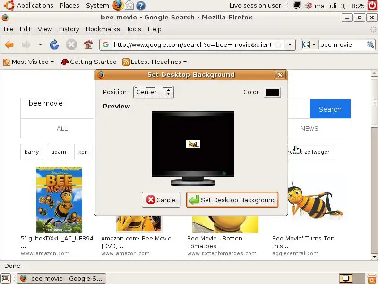Select the NEWS results tab
378x284 pixels.
(309, 128)
